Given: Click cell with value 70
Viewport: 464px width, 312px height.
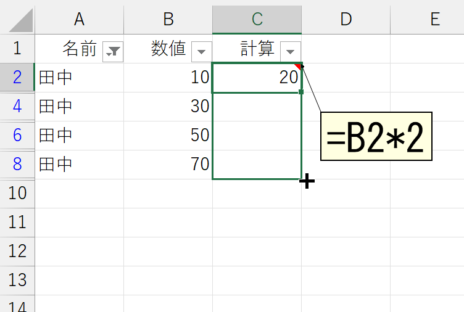Looking at the screenshot, I should click(x=168, y=165).
